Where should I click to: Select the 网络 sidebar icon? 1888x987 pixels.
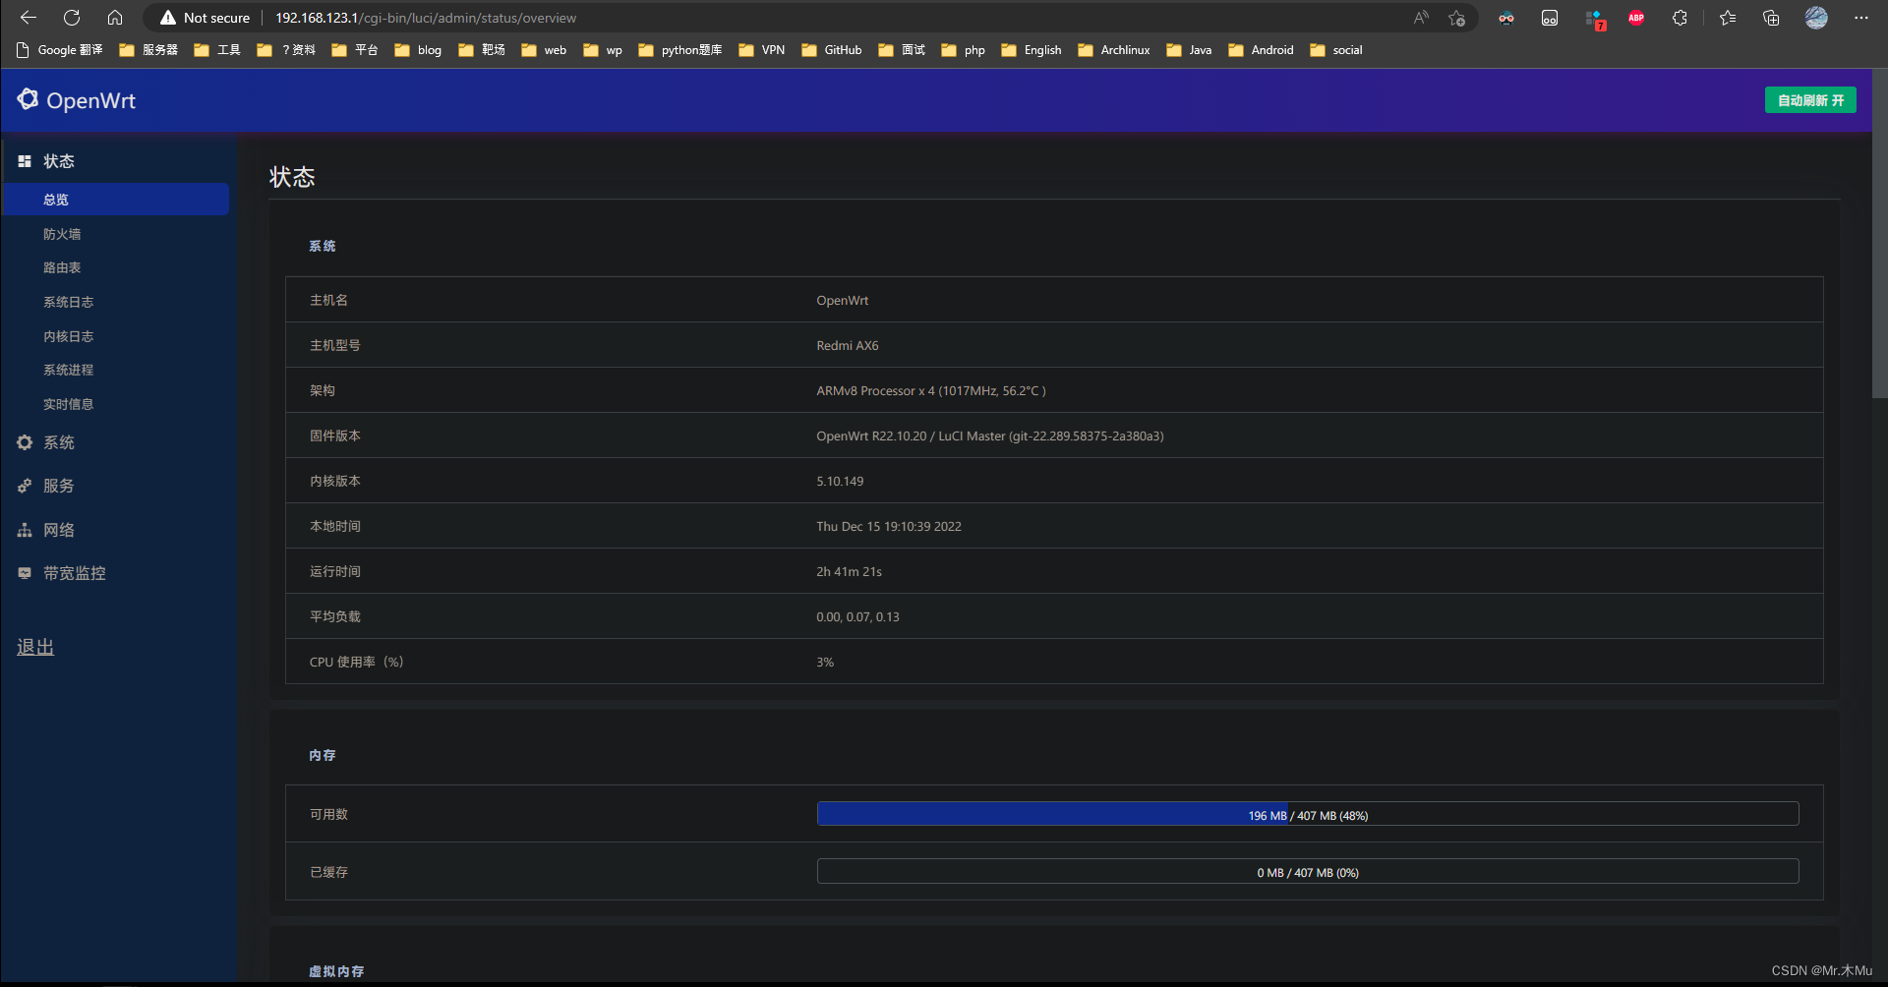coord(25,529)
